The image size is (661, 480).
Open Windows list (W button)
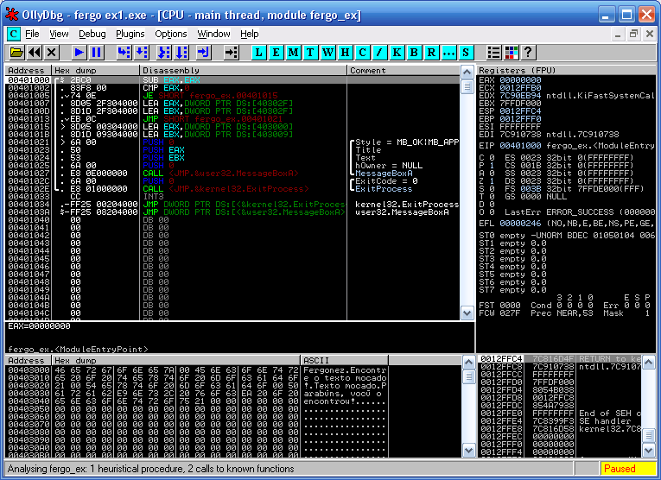tap(327, 53)
